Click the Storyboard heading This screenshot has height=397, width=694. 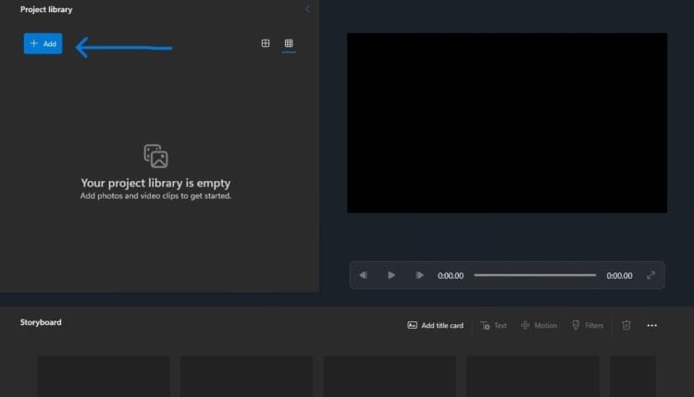point(41,322)
